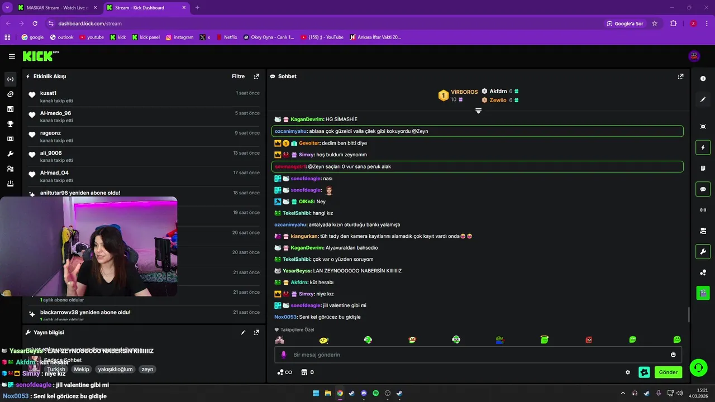
Task: Toggle the chat bubble panel in right sidebar
Action: click(x=703, y=189)
